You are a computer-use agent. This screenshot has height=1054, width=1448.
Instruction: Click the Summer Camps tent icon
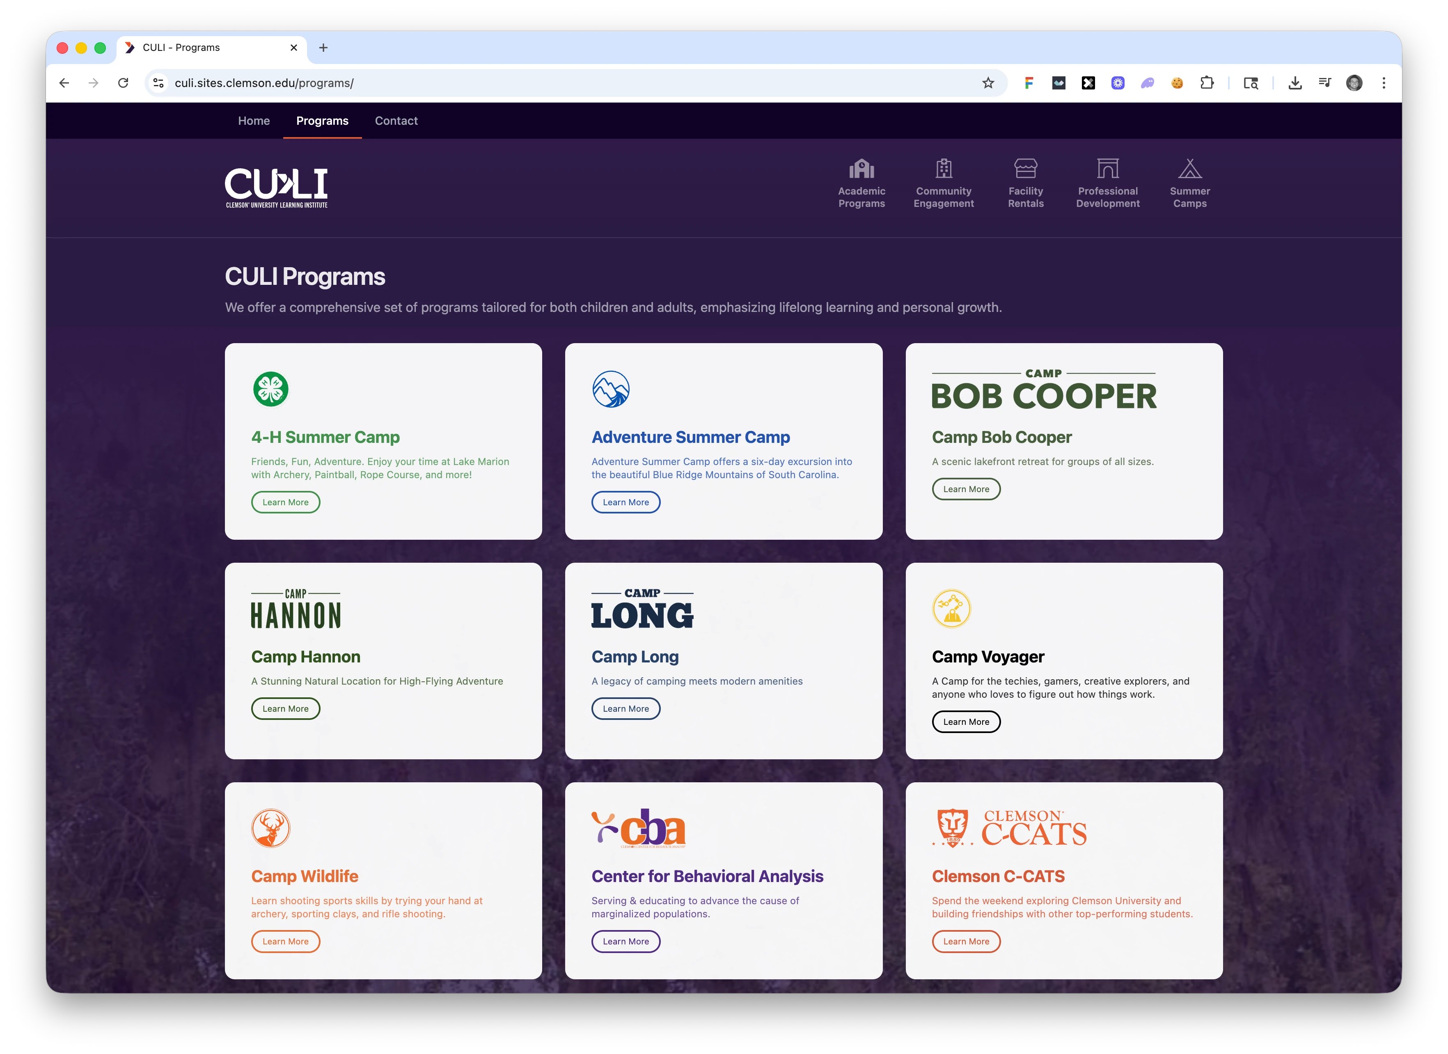[1189, 169]
